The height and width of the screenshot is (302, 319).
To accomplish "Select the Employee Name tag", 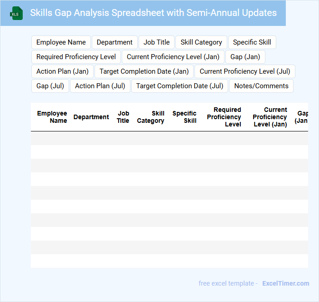I will tap(61, 42).
